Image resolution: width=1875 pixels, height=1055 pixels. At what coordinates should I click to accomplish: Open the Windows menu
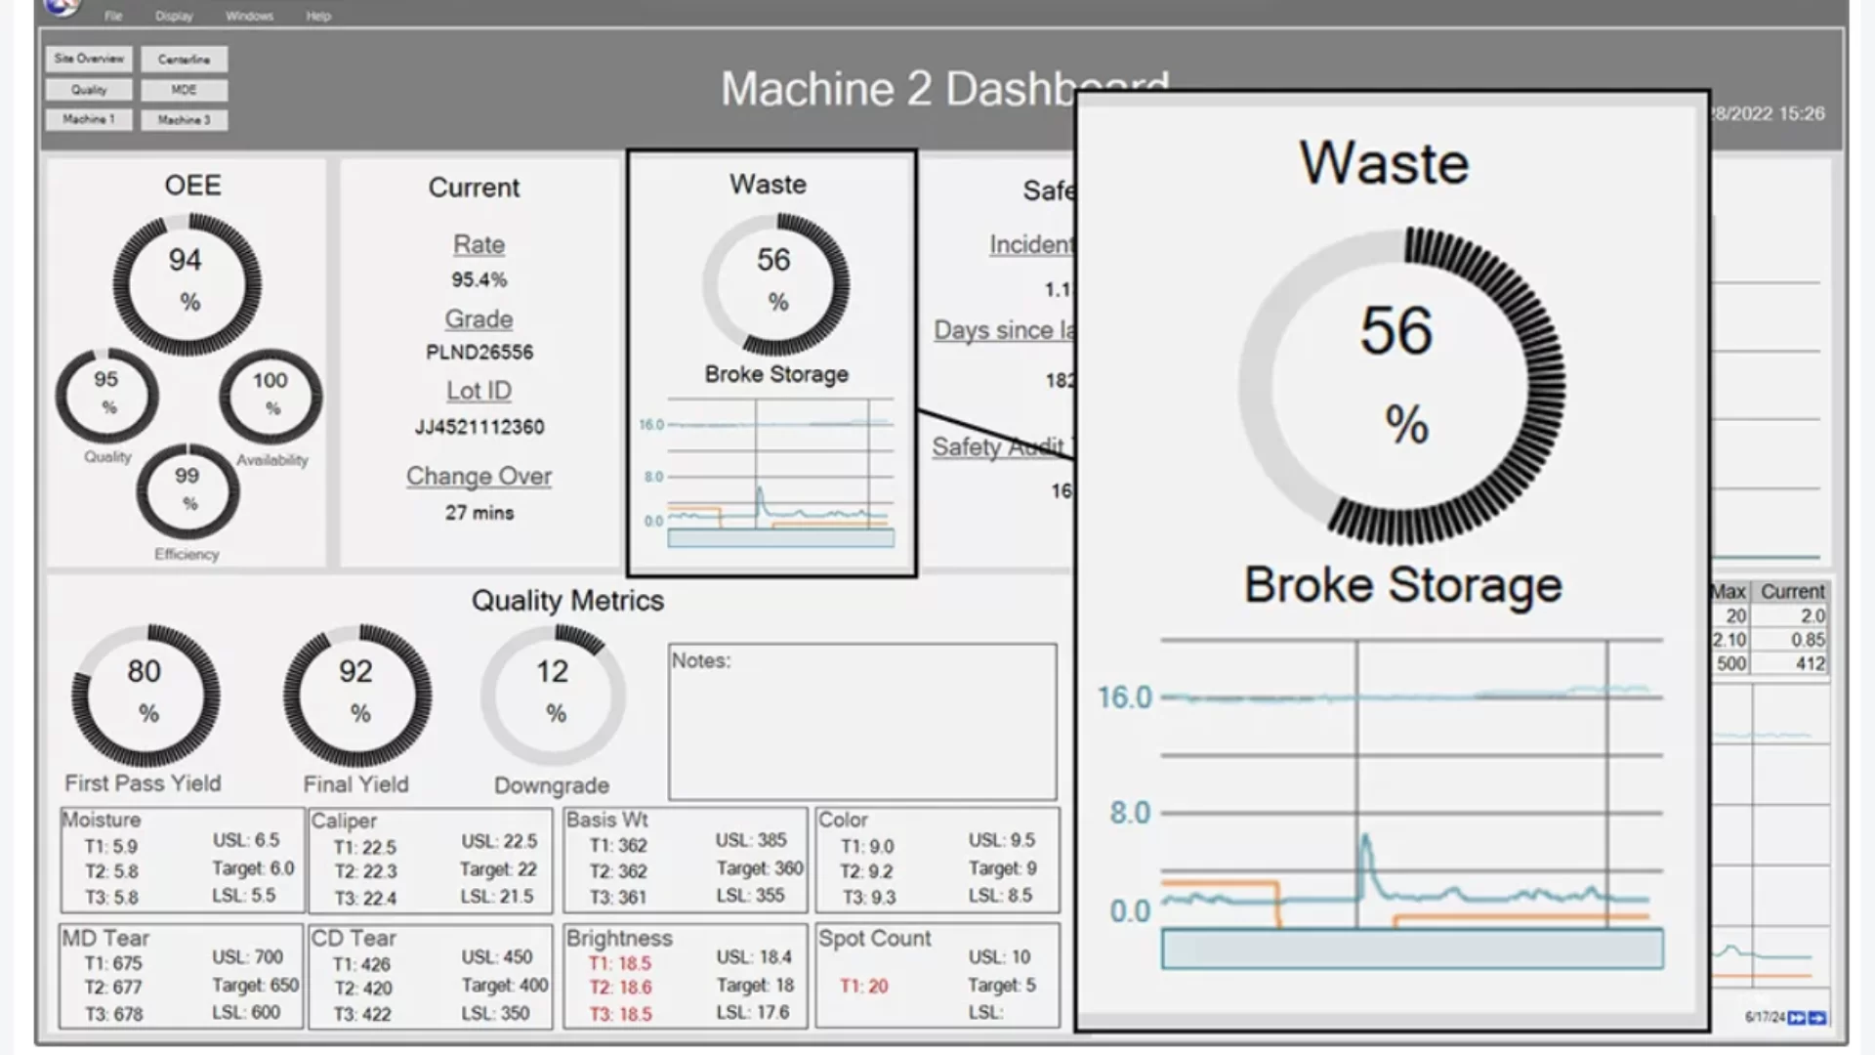pyautogui.click(x=249, y=16)
